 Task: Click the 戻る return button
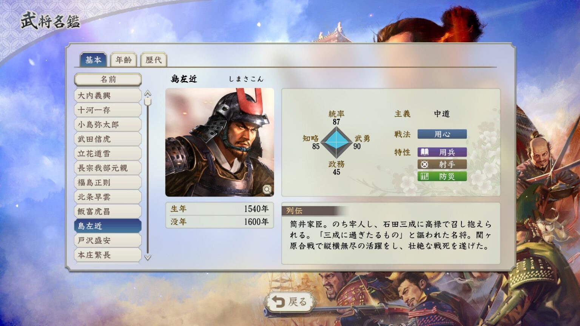(x=290, y=302)
